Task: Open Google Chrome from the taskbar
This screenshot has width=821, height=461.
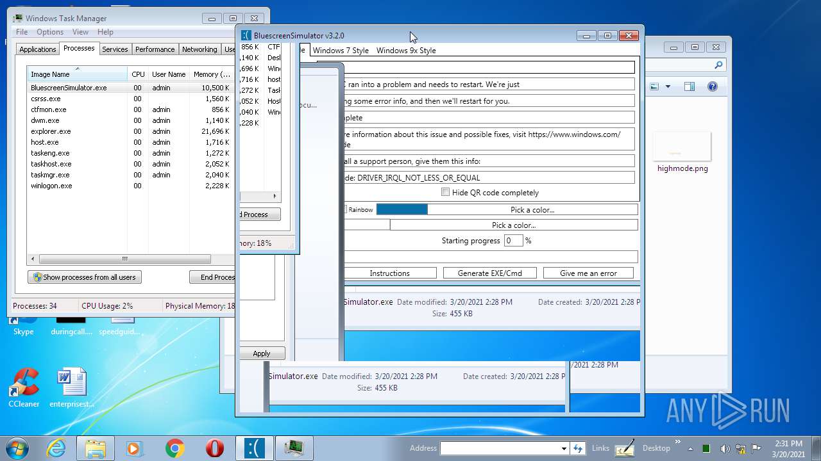Action: tap(174, 448)
